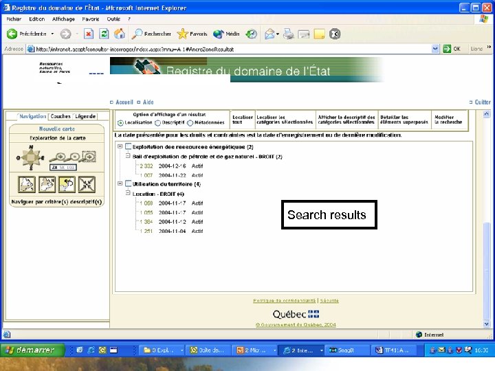Open result 1 058 dated 2004-11-17

(146, 203)
